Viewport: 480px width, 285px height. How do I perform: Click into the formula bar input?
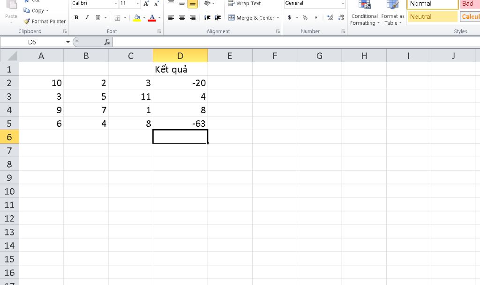click(296, 42)
